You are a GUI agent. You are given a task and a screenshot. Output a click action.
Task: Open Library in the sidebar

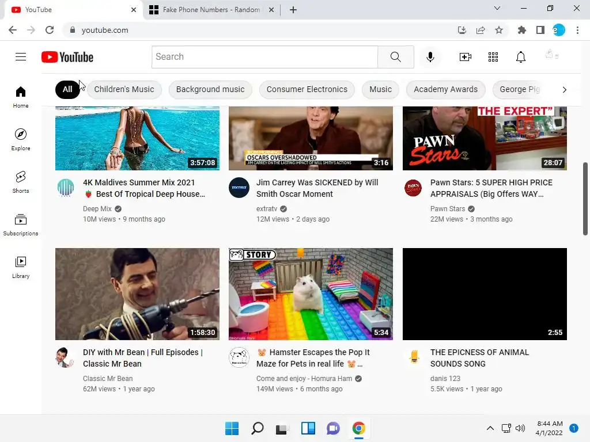click(x=21, y=267)
